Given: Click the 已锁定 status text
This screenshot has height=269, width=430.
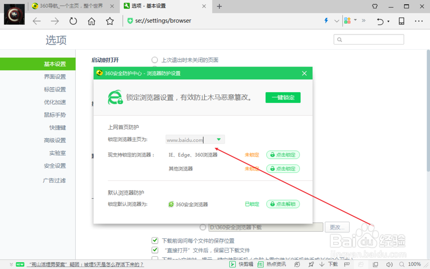Looking at the screenshot, I should pos(252,204).
